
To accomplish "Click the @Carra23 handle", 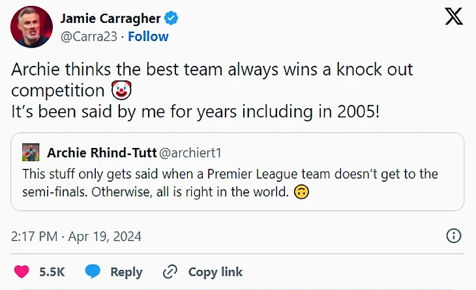I will point(89,36).
